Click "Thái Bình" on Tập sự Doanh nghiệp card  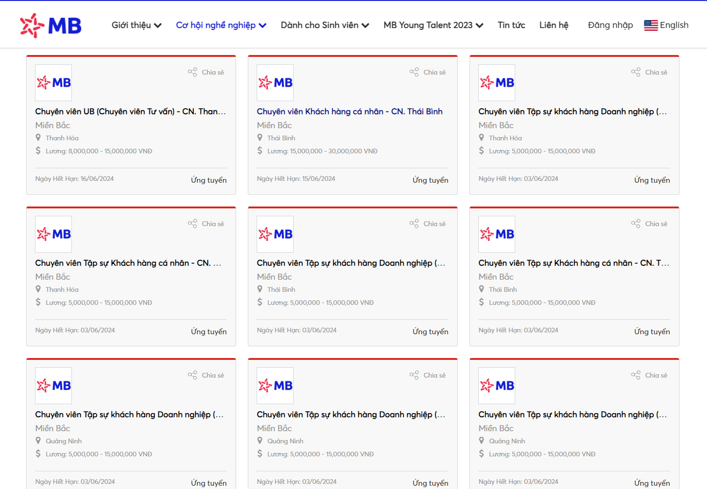click(x=281, y=289)
